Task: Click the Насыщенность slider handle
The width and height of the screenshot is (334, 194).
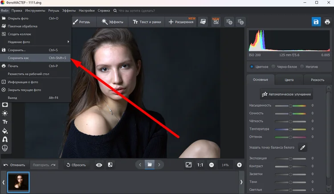Action: click(x=291, y=106)
